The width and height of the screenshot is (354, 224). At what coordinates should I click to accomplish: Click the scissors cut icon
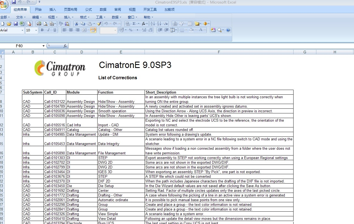point(77,24)
